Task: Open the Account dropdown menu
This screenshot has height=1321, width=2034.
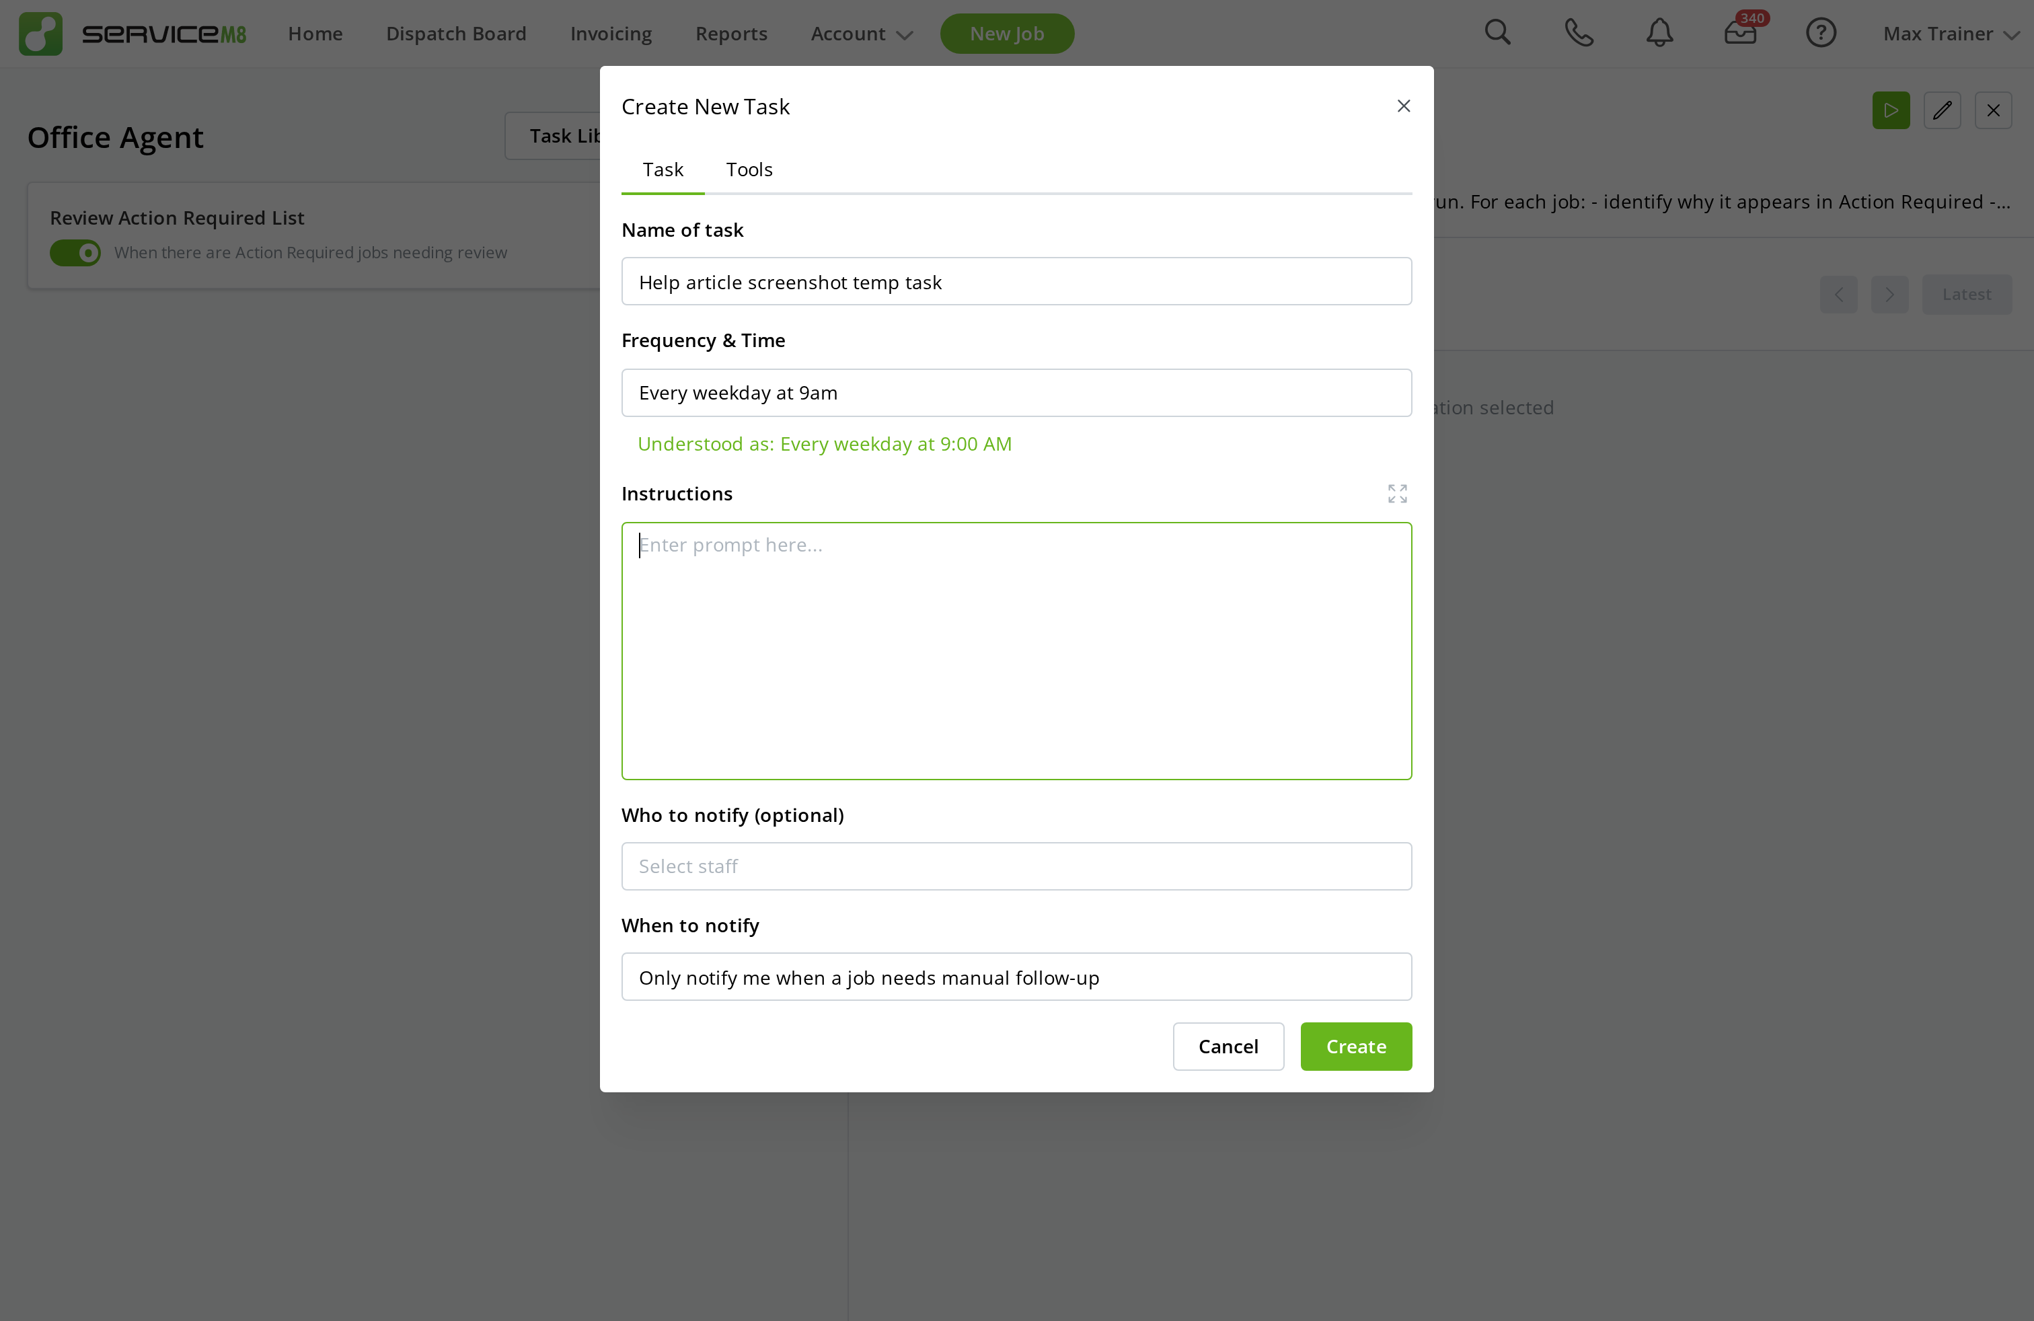Action: coord(860,34)
